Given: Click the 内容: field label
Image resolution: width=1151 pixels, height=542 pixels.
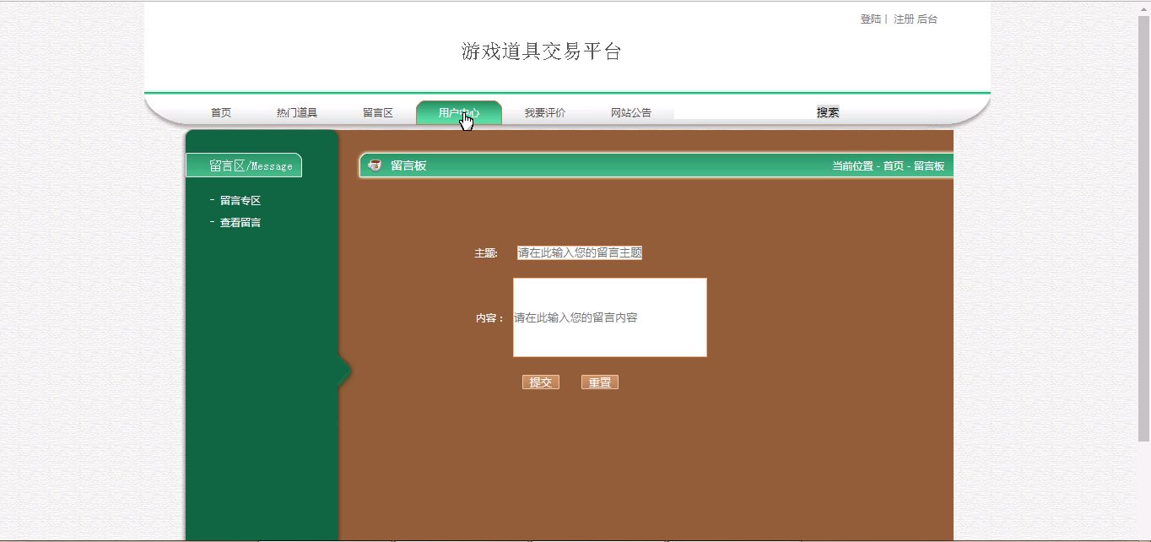Looking at the screenshot, I should 489,318.
